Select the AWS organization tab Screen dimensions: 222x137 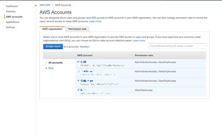click(x=52, y=29)
